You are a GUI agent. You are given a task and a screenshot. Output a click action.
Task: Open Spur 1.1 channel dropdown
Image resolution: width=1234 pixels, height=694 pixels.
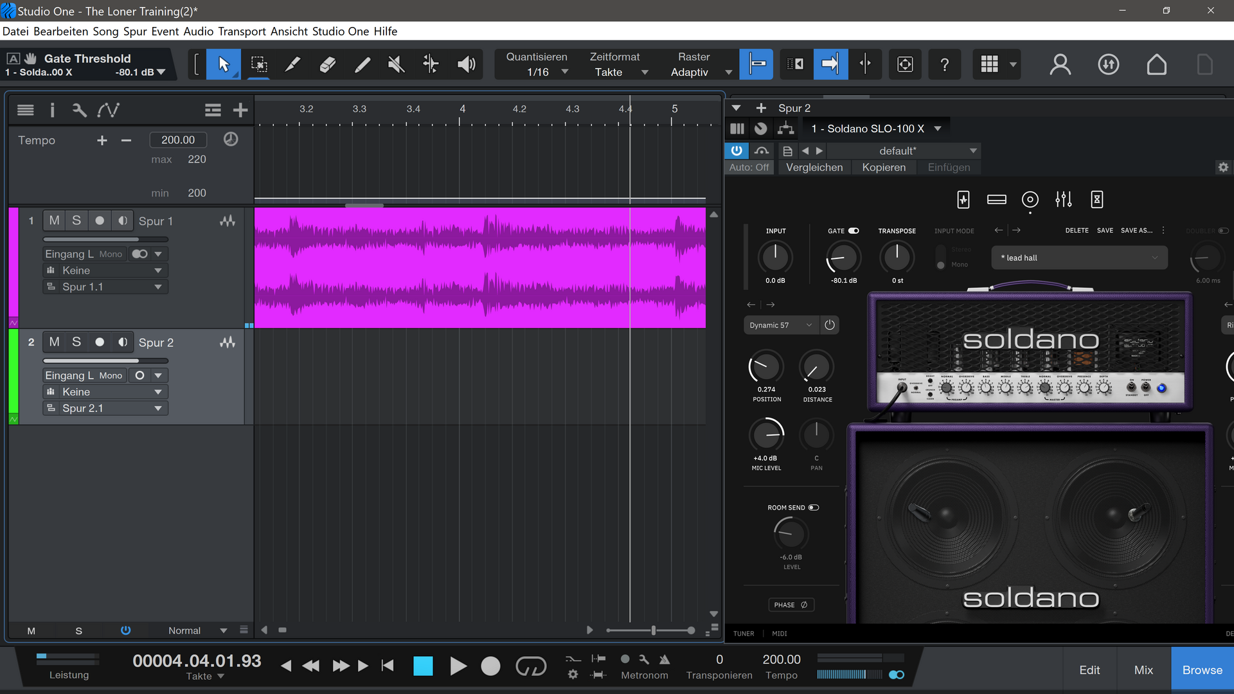[106, 287]
